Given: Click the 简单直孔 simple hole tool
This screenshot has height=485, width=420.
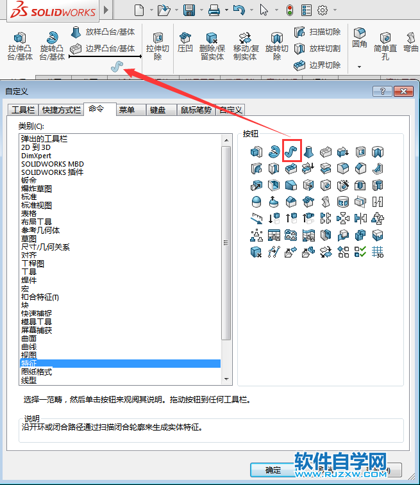Looking at the screenshot, I should (385, 46).
